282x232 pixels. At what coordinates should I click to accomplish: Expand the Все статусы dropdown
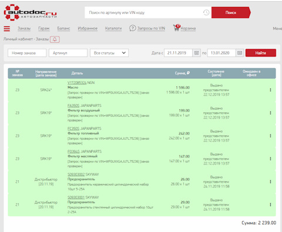109,53
